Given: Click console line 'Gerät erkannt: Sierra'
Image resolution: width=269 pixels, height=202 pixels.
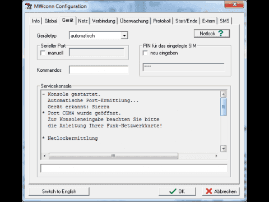Looking at the screenshot, I should click(78, 107).
